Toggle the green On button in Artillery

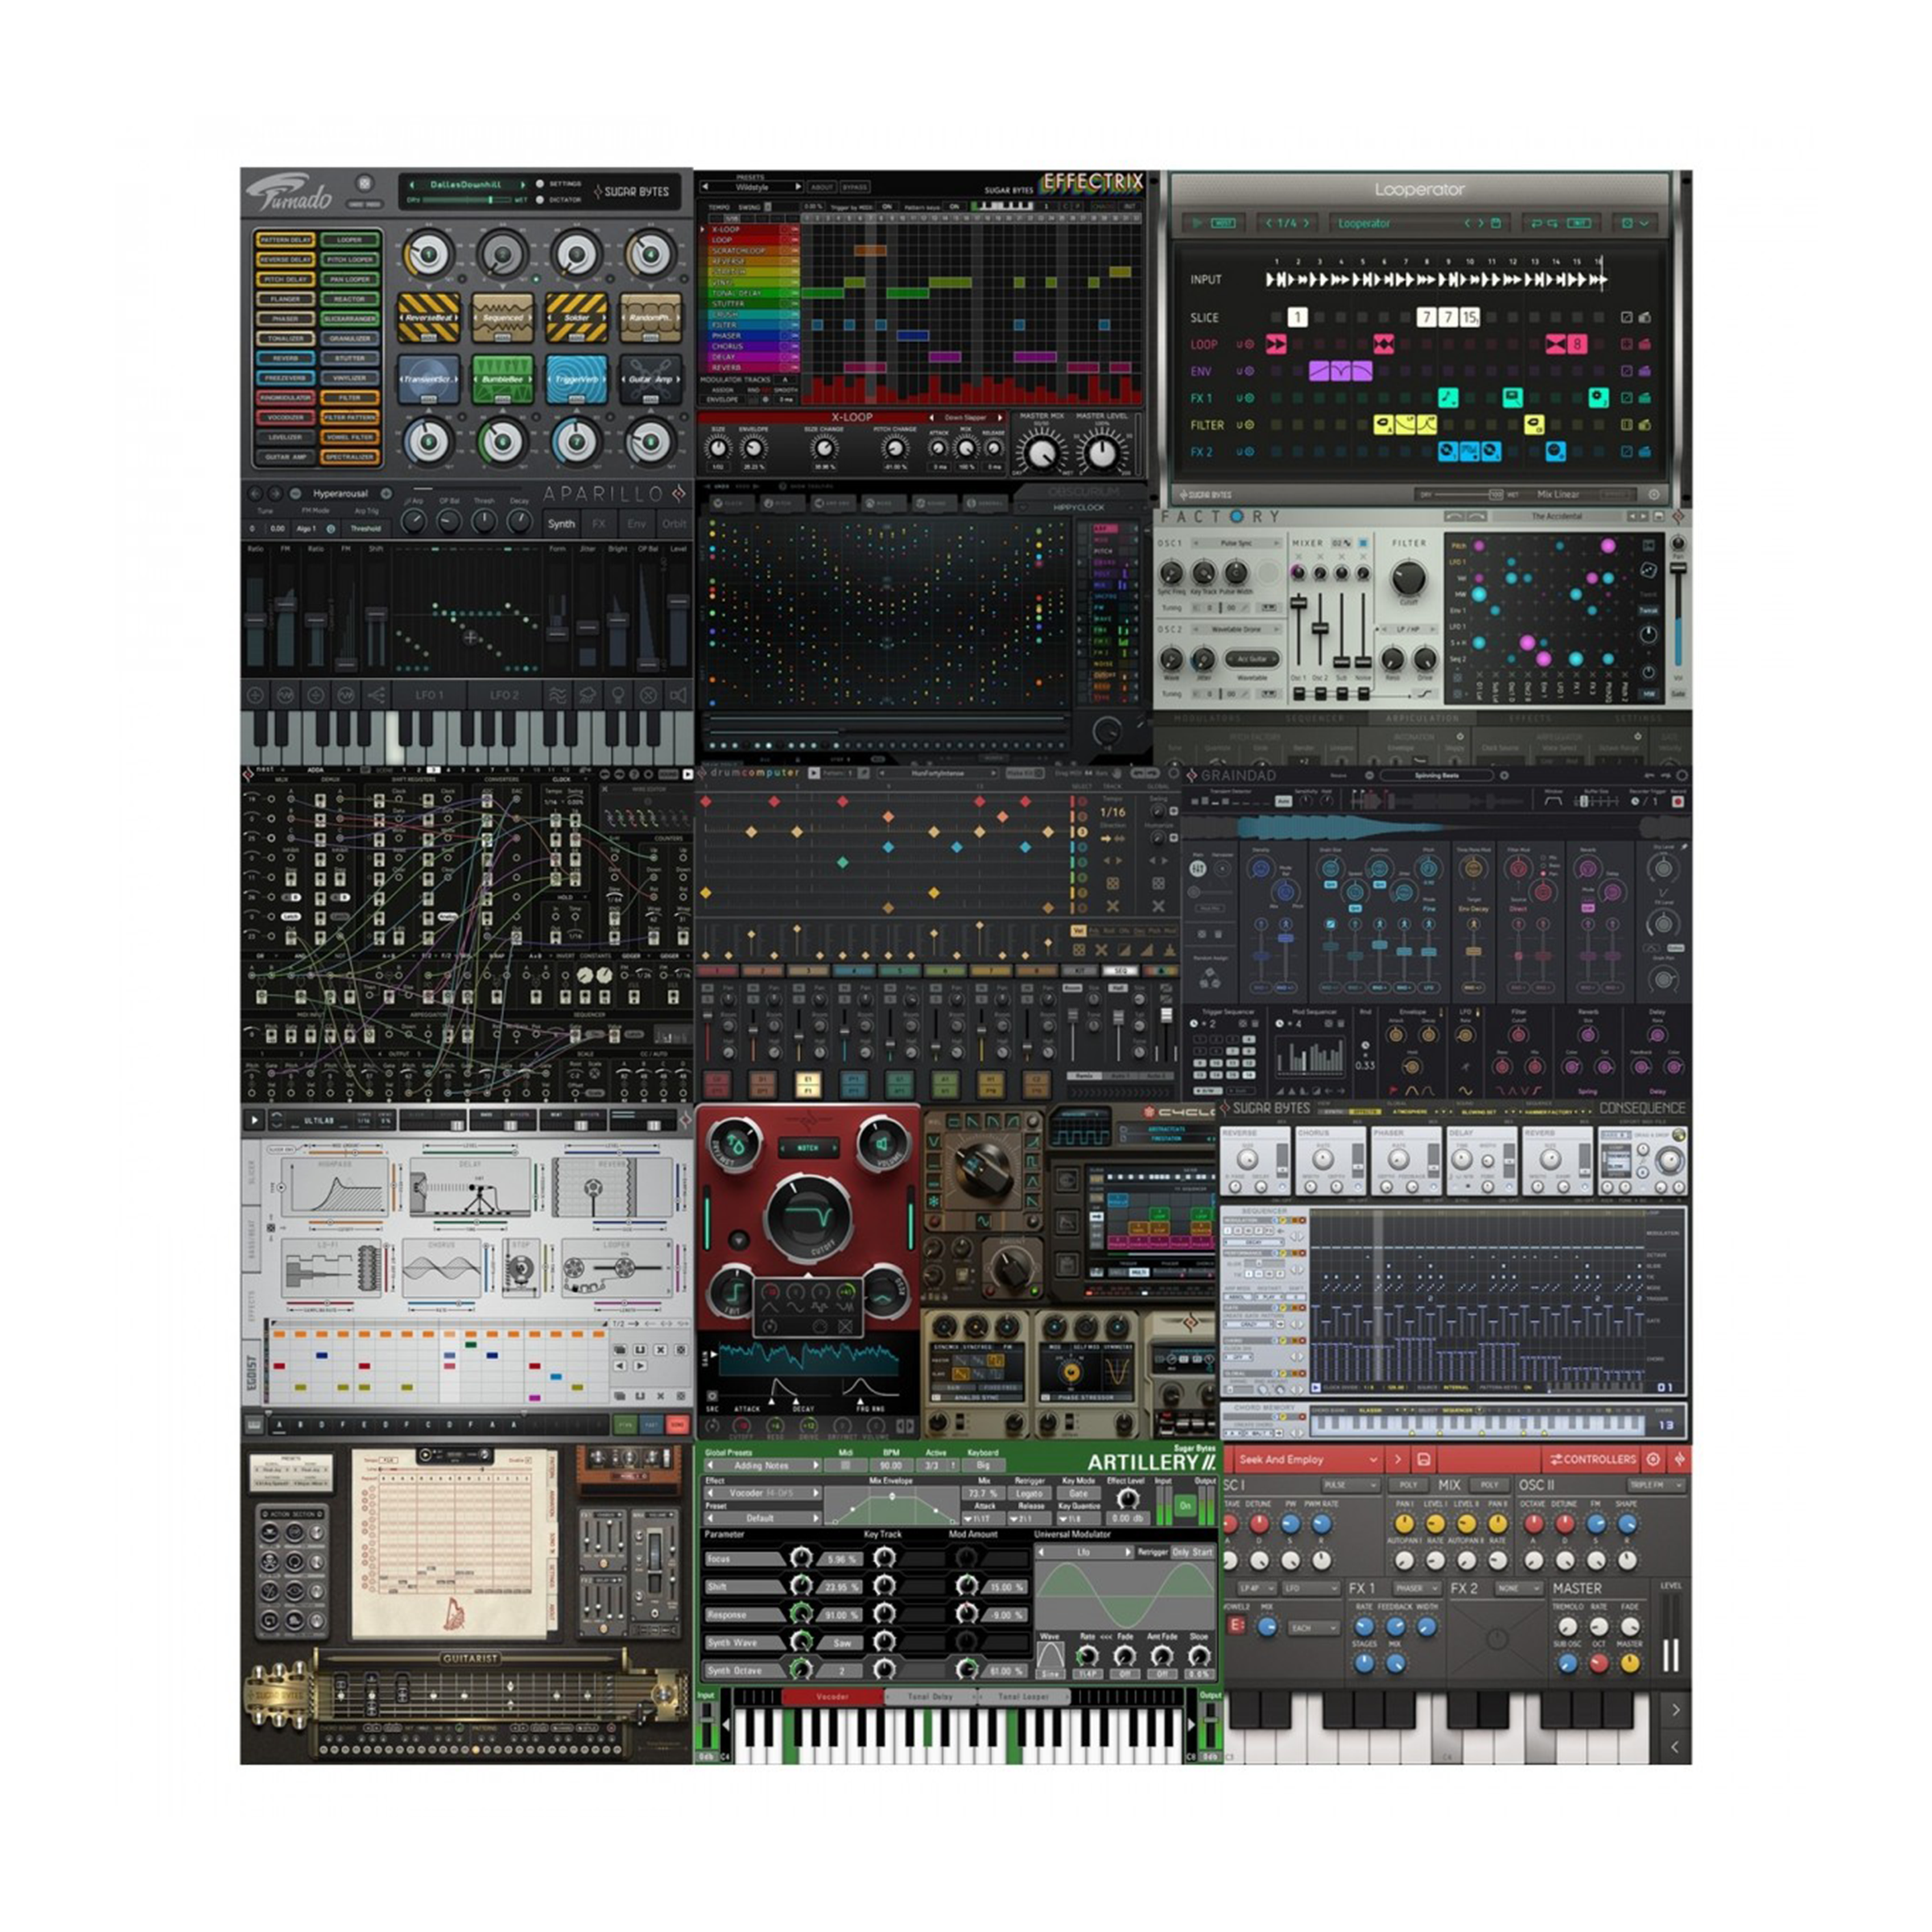click(1185, 1506)
